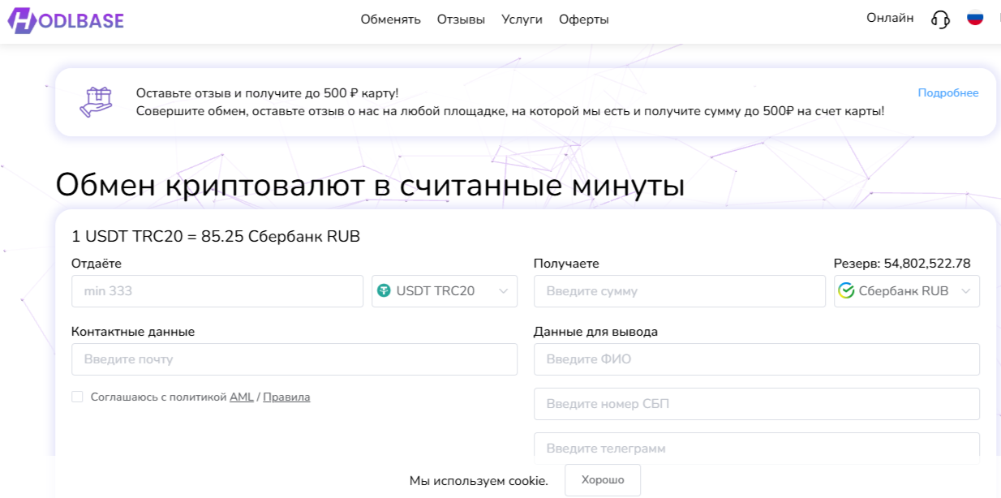Click heading Обмен криптовалют в считанные минуты
The height and width of the screenshot is (498, 1001).
370,185
